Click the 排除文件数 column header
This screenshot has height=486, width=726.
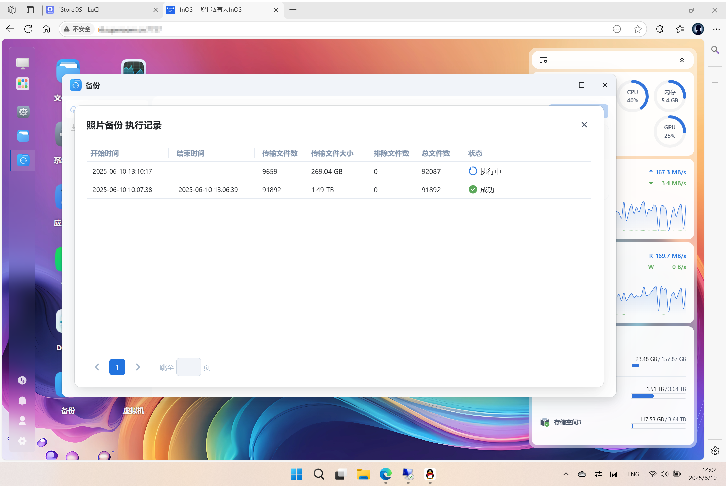pyautogui.click(x=391, y=153)
